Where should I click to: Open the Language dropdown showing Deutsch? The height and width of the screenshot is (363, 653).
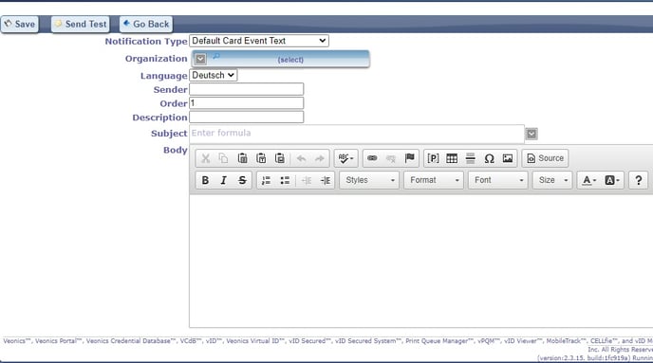click(x=214, y=75)
